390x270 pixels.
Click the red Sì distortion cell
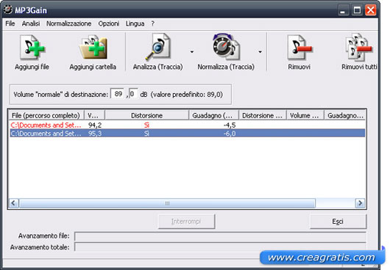pos(146,125)
